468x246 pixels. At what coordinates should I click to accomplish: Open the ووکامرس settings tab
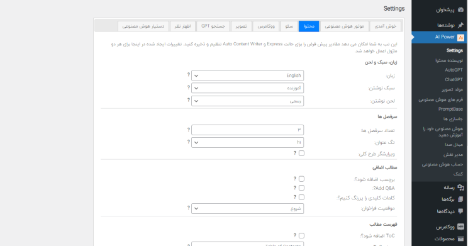266,26
